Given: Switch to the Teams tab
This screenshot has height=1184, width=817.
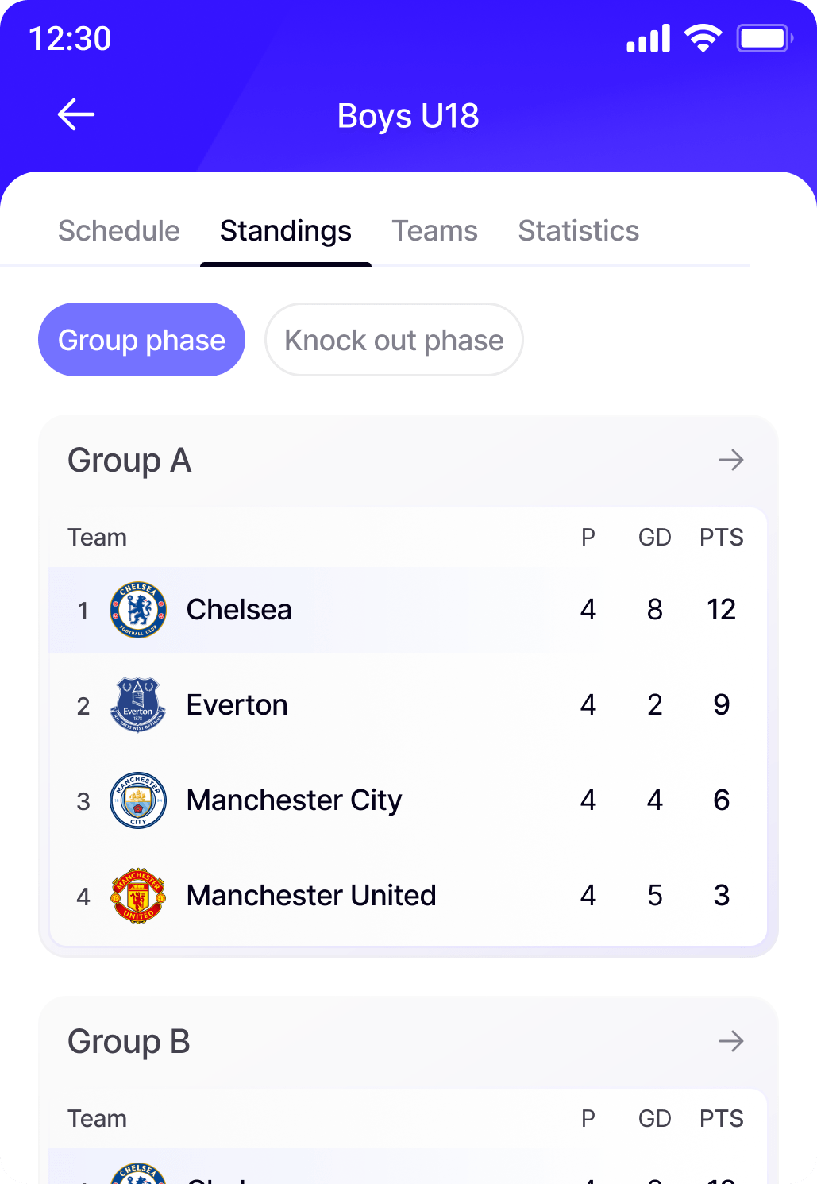Looking at the screenshot, I should [434, 231].
